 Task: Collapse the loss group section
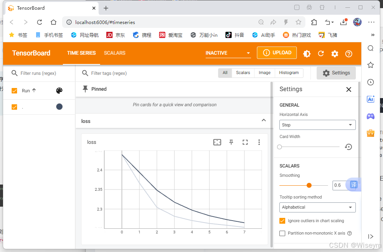click(x=263, y=120)
